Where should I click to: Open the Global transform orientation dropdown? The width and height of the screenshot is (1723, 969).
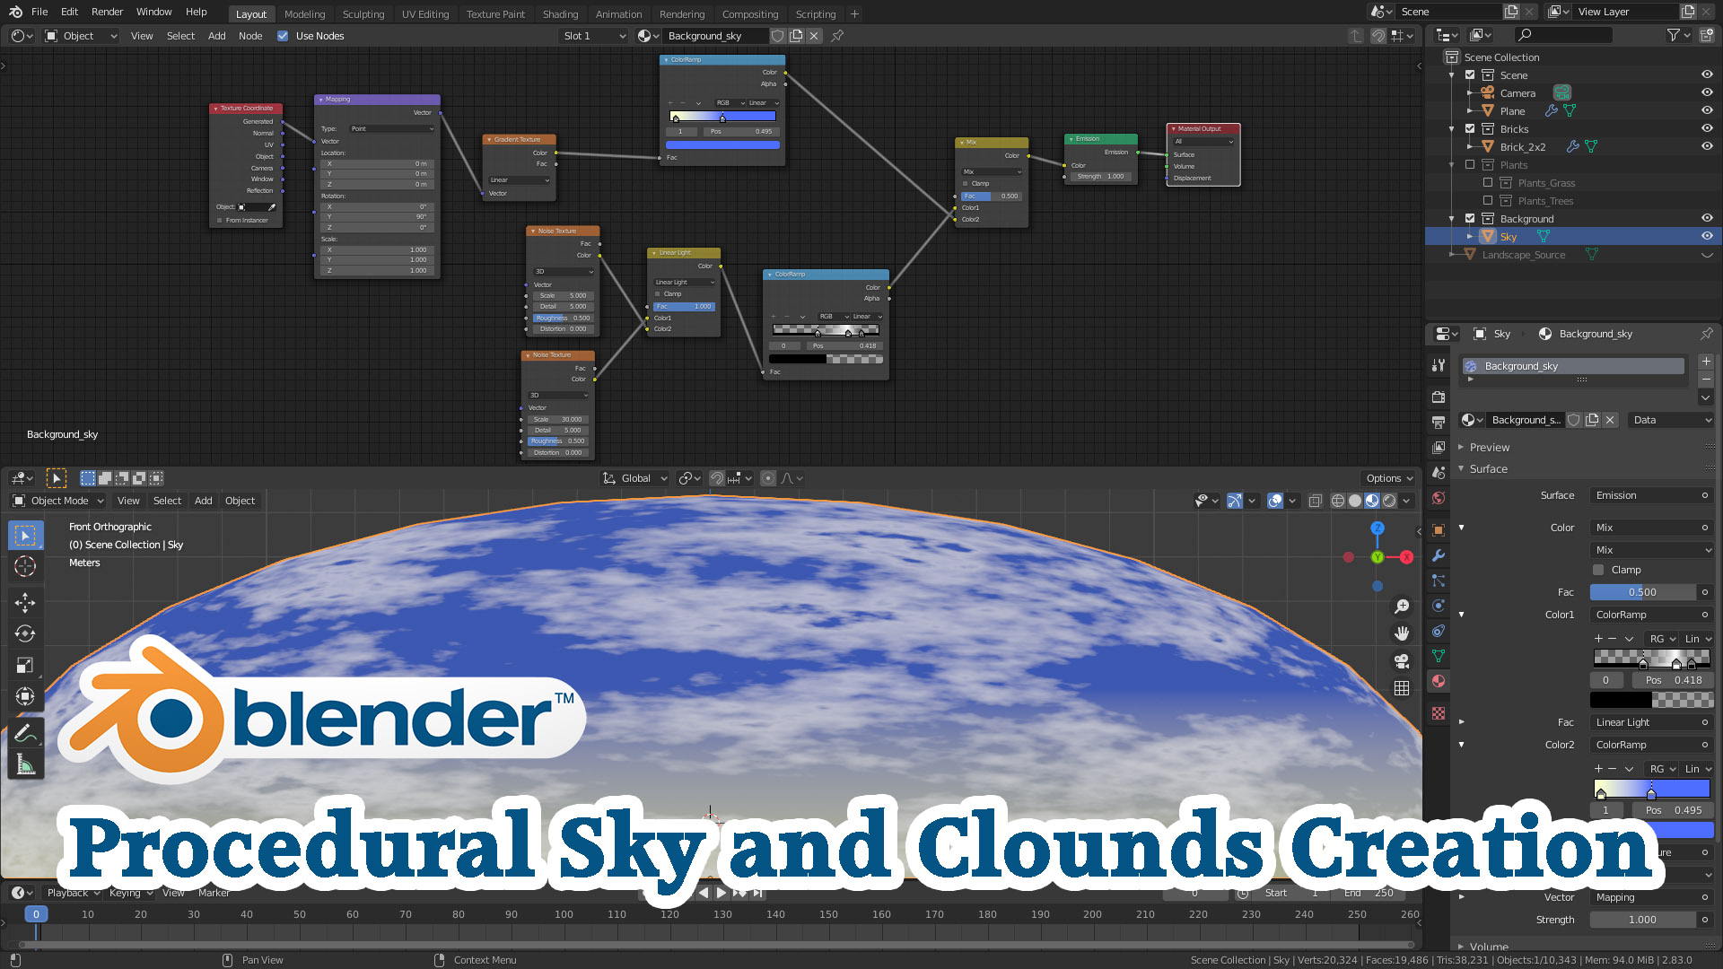coord(635,478)
